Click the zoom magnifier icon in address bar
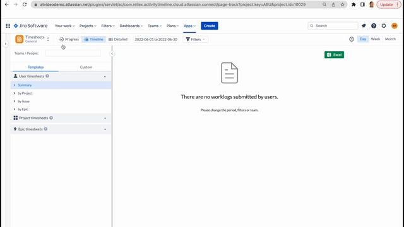The height and width of the screenshot is (227, 404). coord(324,4)
